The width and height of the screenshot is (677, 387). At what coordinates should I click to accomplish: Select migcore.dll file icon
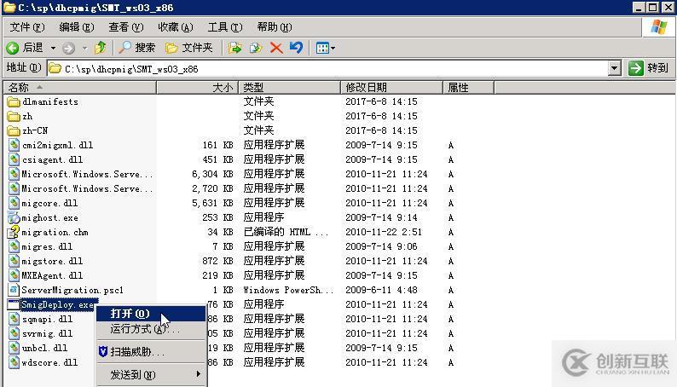(x=14, y=203)
